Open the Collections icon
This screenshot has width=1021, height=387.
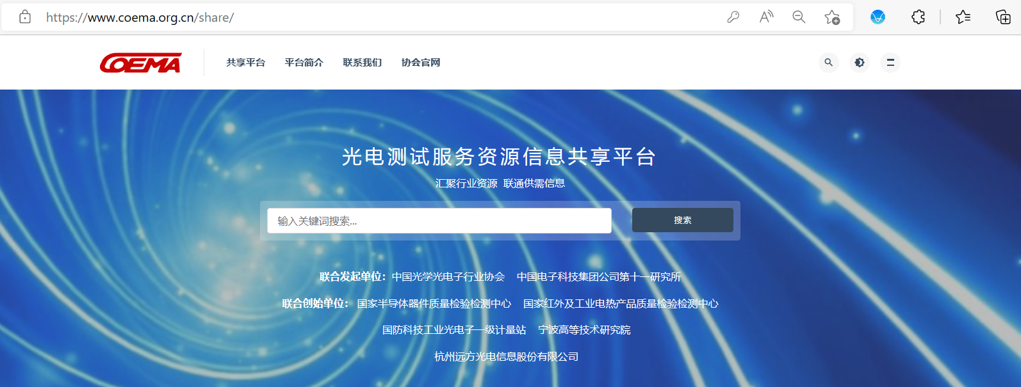[1003, 17]
